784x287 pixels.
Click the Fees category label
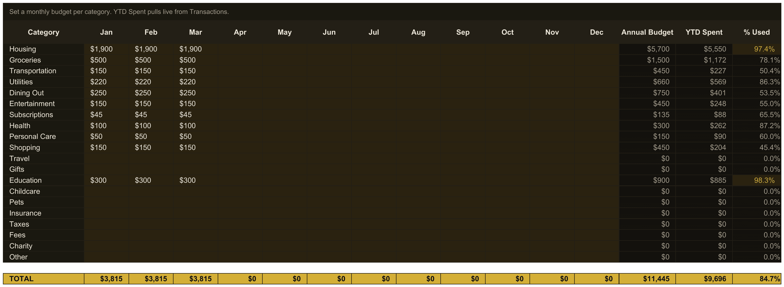pyautogui.click(x=17, y=235)
